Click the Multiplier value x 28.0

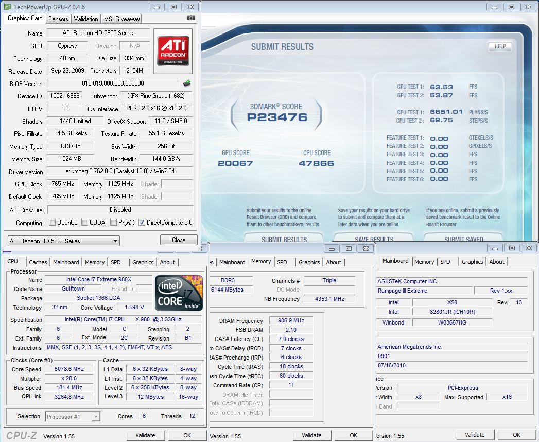(69, 378)
